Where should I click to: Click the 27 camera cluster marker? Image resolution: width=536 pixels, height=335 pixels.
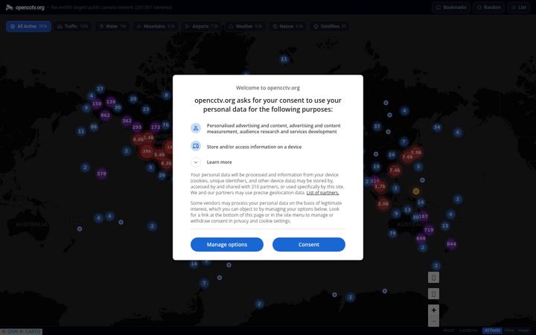click(x=100, y=89)
